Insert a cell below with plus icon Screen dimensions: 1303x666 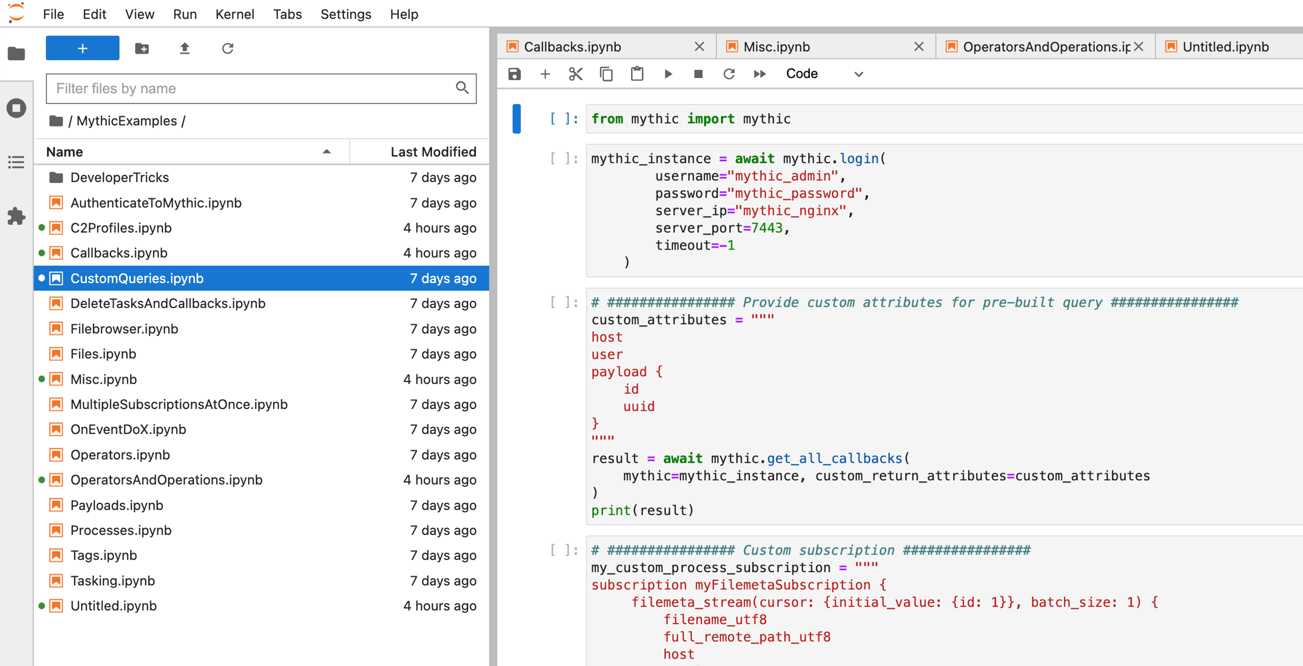coord(545,74)
